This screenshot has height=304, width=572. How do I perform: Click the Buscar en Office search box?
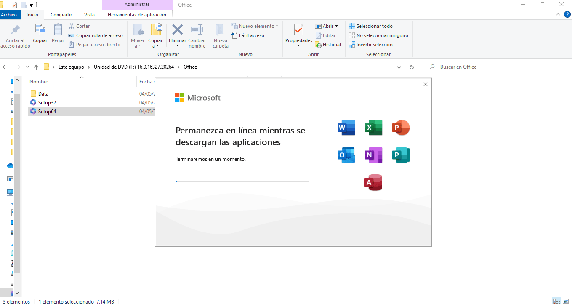(x=495, y=67)
